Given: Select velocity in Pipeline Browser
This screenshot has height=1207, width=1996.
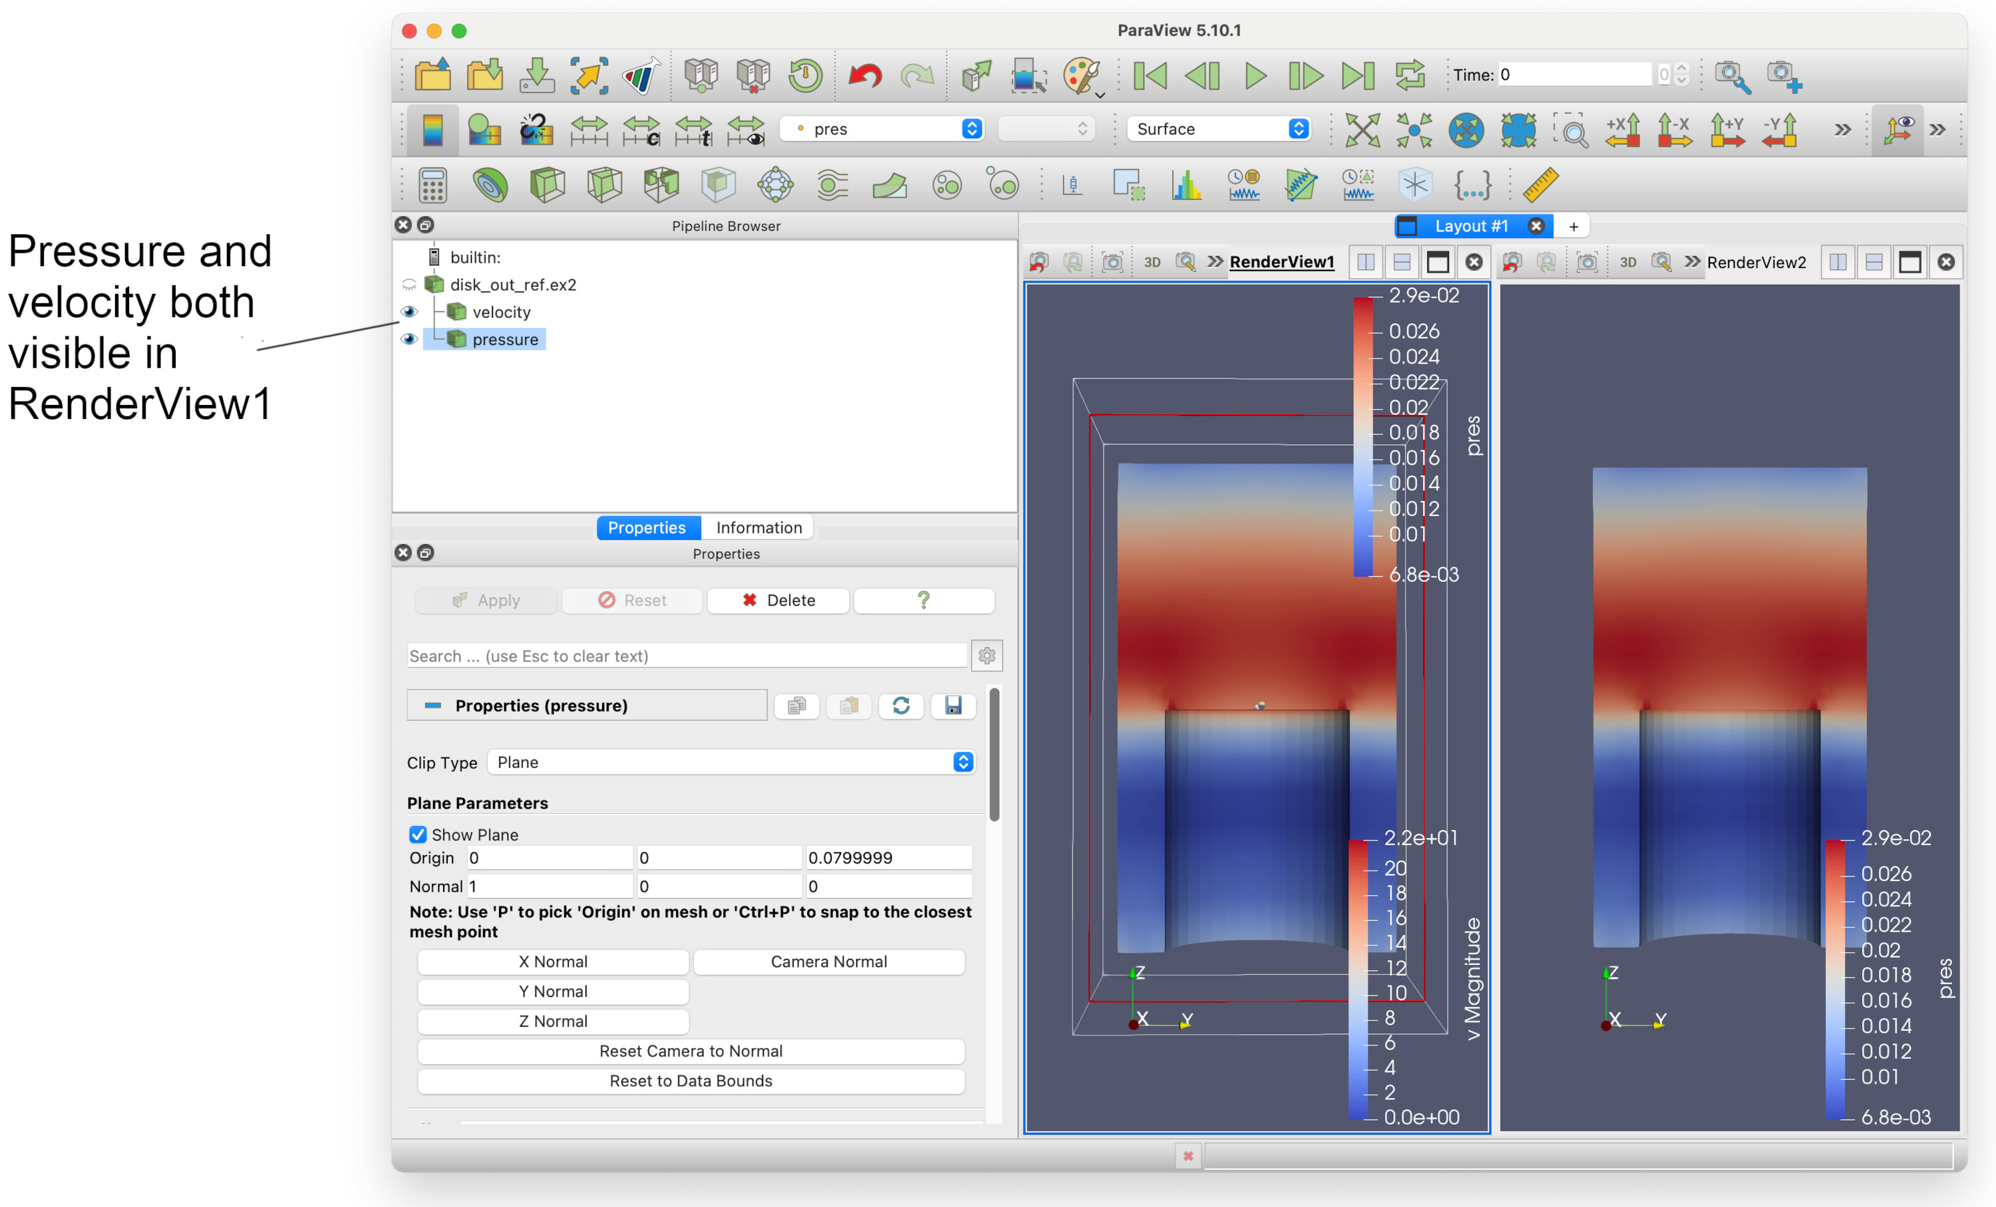Looking at the screenshot, I should coord(502,312).
